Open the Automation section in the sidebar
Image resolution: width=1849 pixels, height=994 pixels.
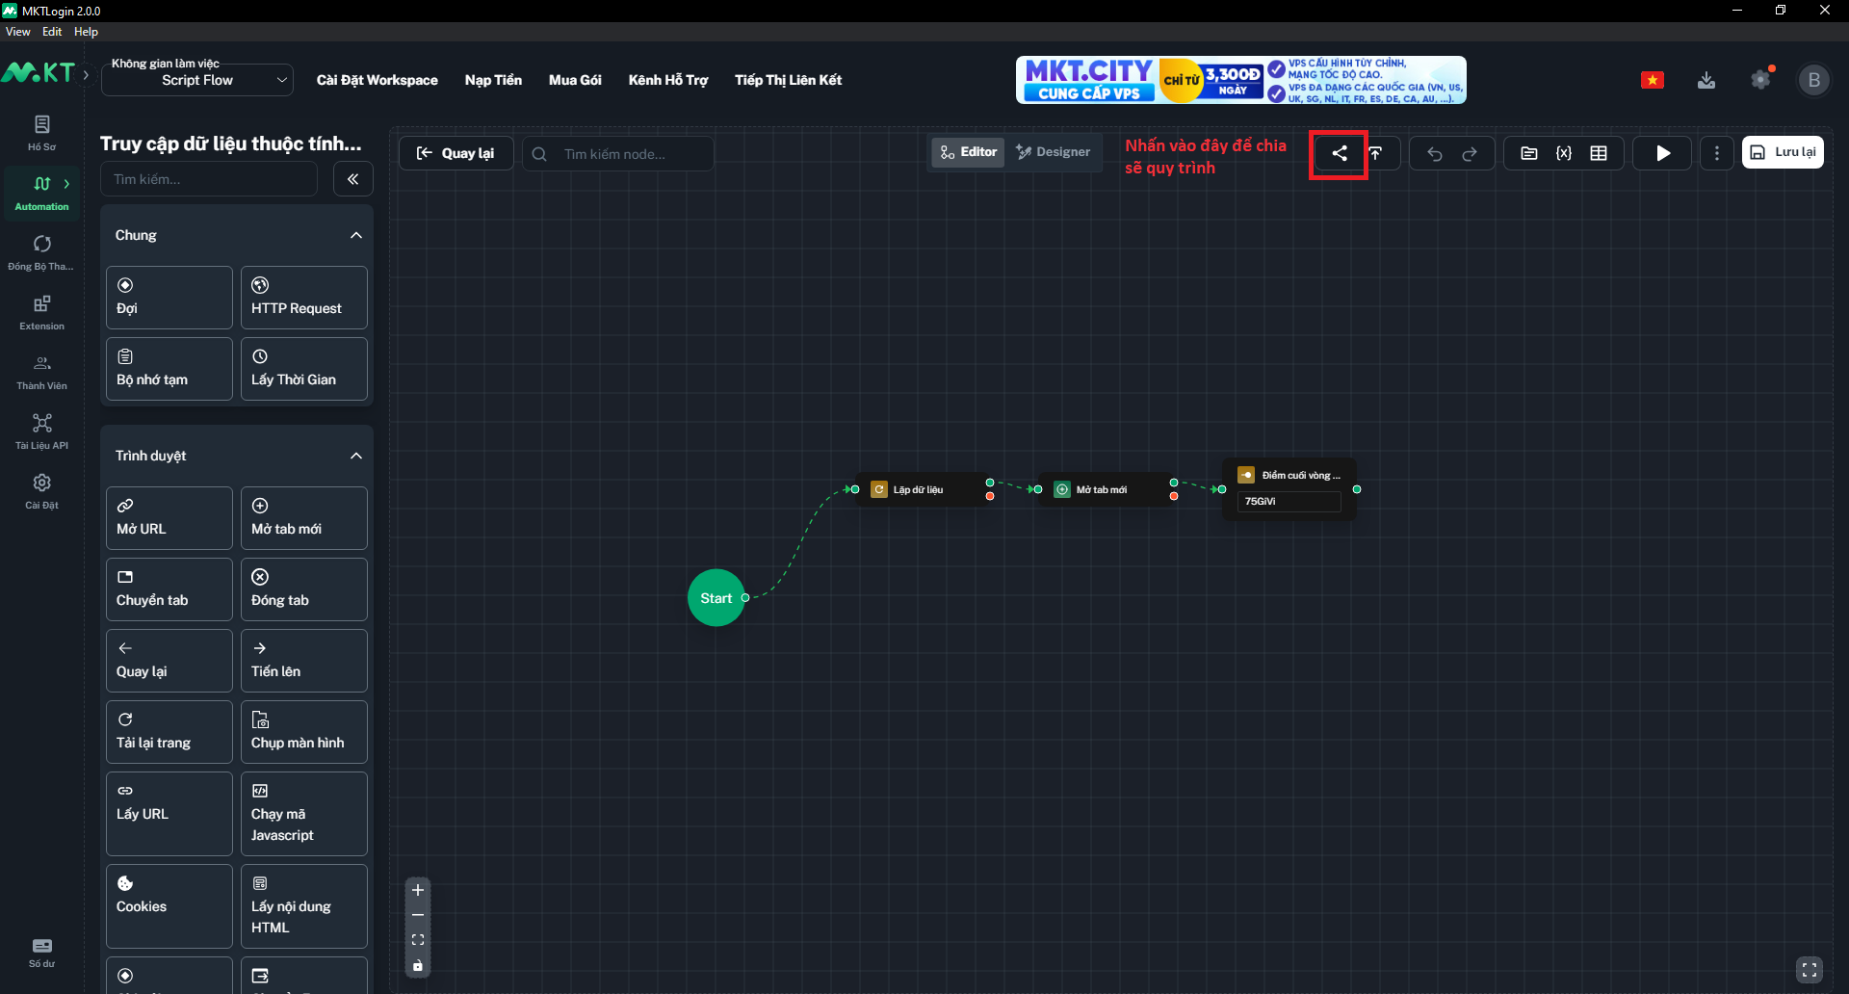[41, 193]
